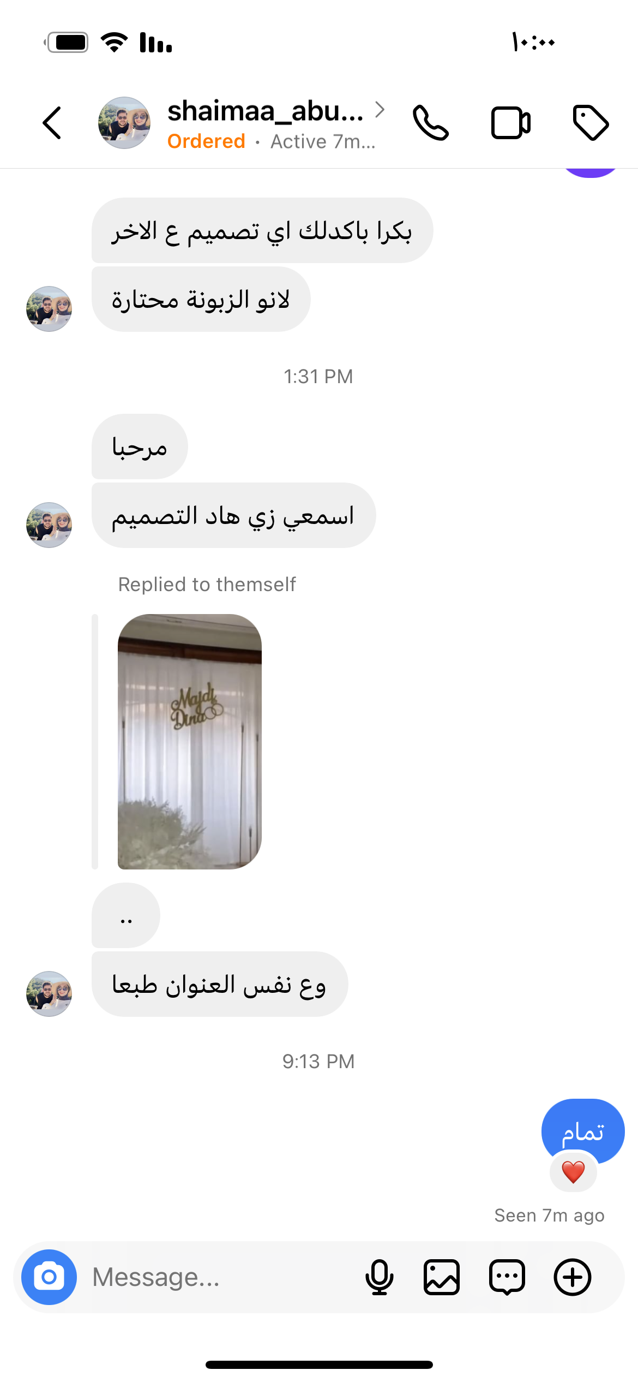Start a video call with camera icon
The image size is (638, 1382).
tap(511, 123)
